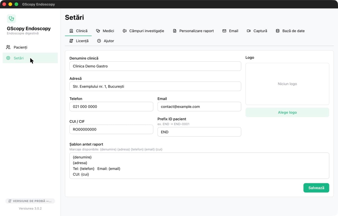Select Setări in the sidebar
The height and width of the screenshot is (216, 338).
pyautogui.click(x=30, y=58)
